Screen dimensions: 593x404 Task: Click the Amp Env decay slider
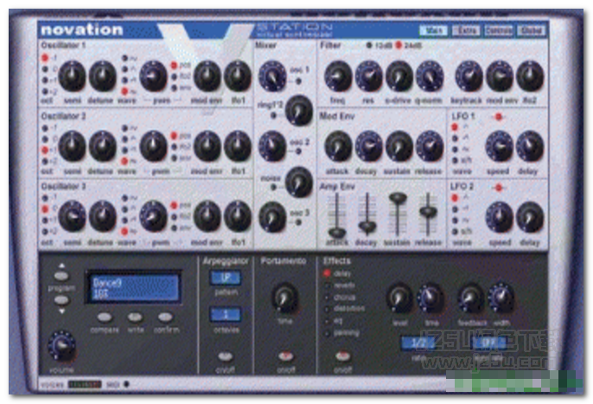367,227
